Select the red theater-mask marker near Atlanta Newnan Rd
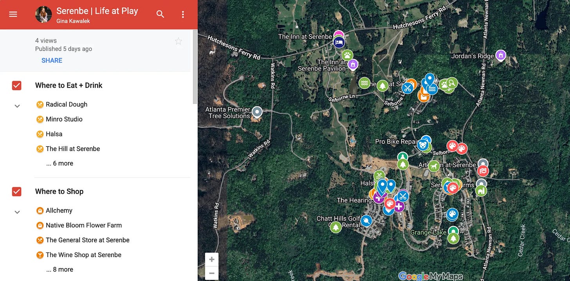The height and width of the screenshot is (281, 570). click(483, 171)
